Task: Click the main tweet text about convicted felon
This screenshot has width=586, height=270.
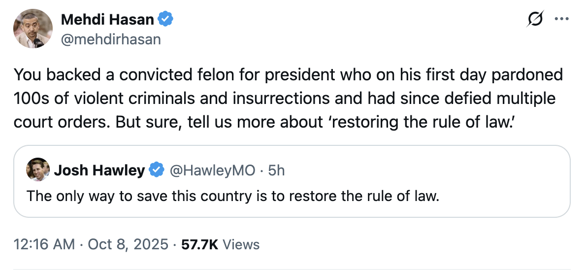Action: [288, 98]
